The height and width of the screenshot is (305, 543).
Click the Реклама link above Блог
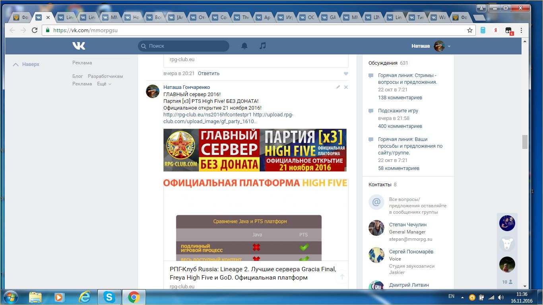coord(82,63)
